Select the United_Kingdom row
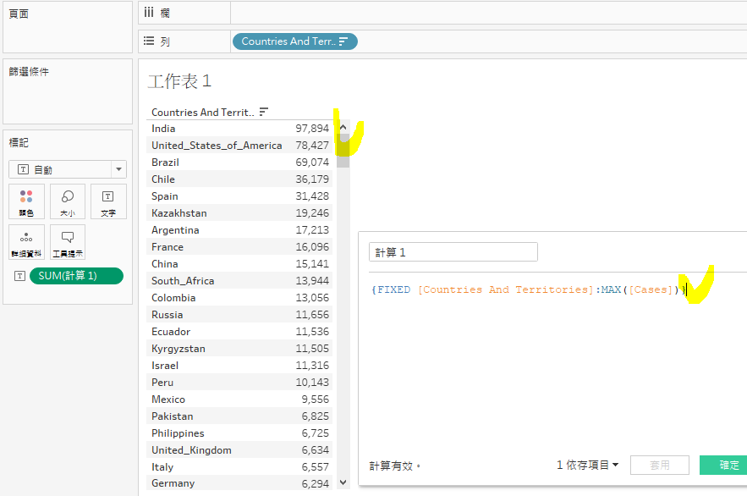 pyautogui.click(x=239, y=449)
